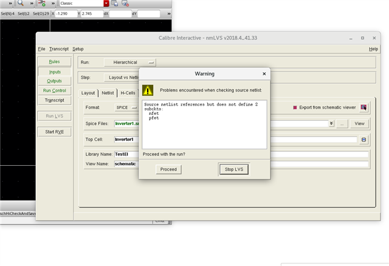The height and width of the screenshot is (266, 389).
Task: Toggle Export from schematic viewer checkbox
Action: point(295,107)
